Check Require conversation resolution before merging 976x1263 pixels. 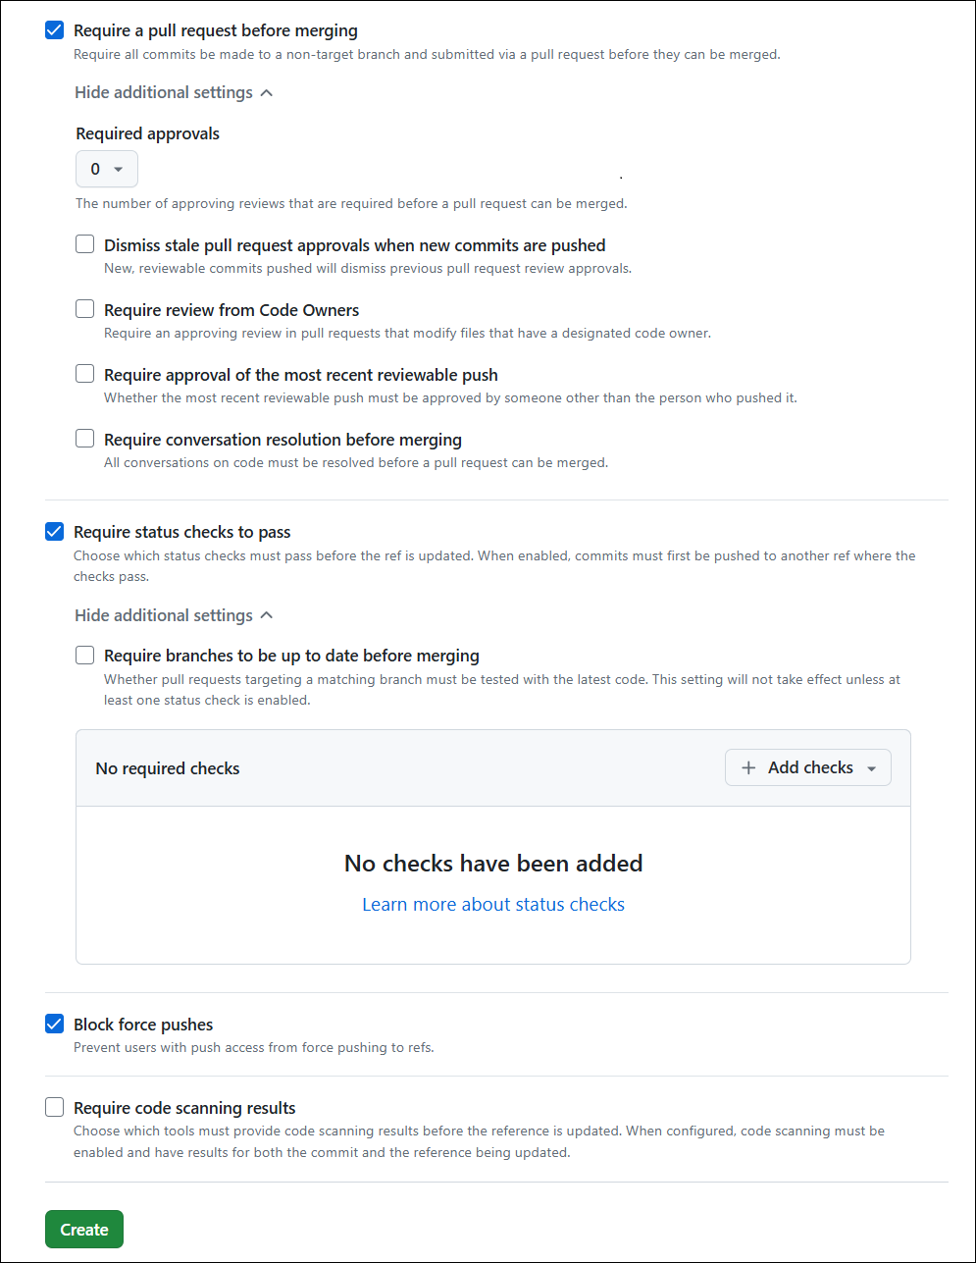84,438
